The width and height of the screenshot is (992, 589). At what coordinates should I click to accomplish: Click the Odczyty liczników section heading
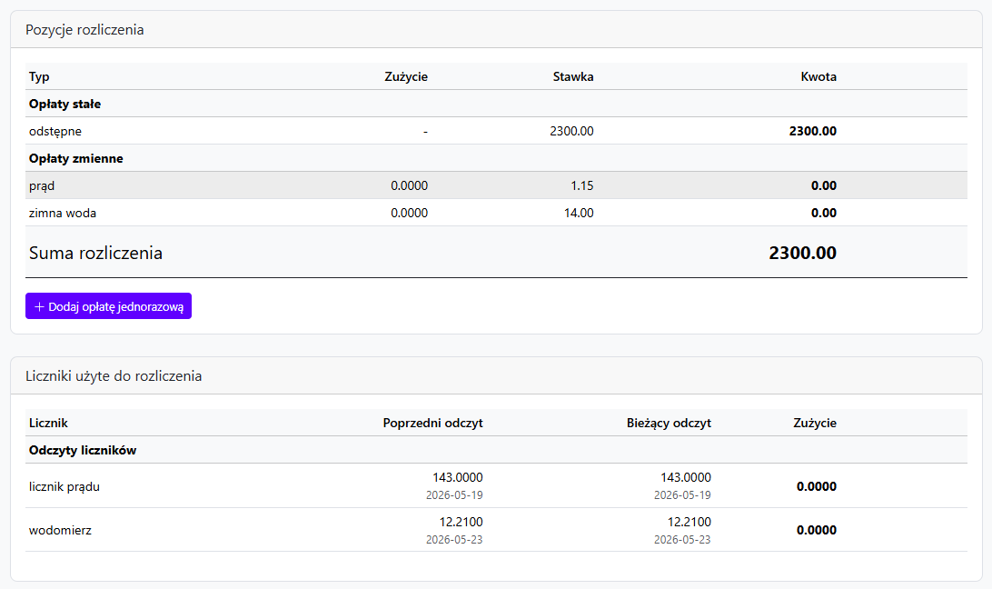(x=83, y=450)
